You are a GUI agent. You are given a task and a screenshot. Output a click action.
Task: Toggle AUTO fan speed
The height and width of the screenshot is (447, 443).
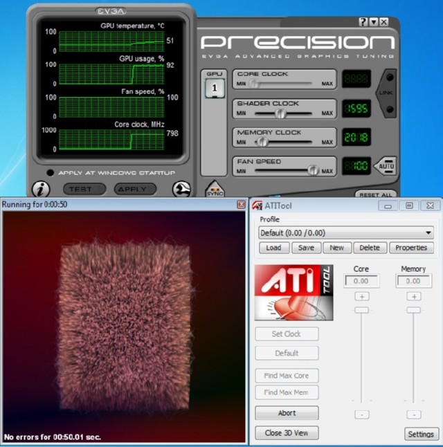click(x=386, y=166)
